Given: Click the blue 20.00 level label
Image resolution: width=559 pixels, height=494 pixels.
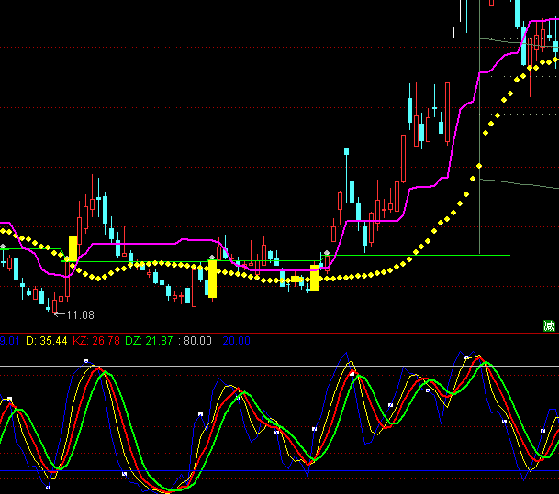Looking at the screenshot, I should 235,341.
